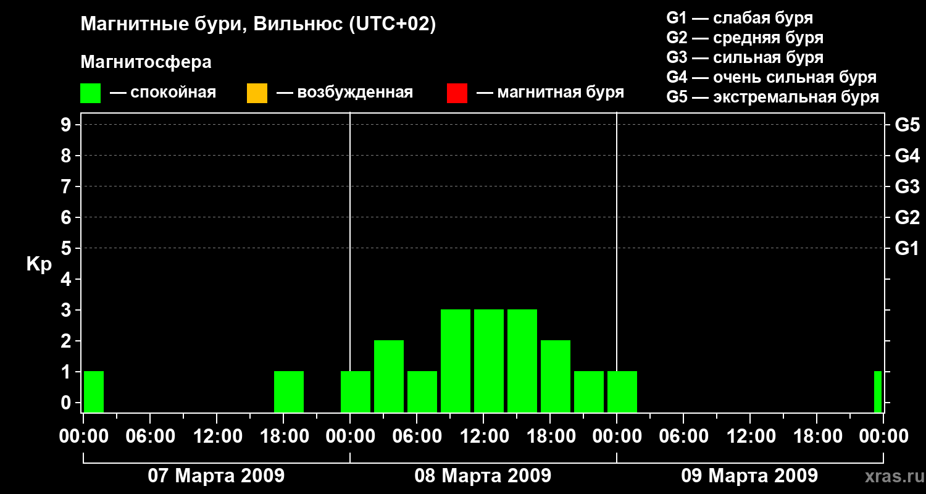Click the first green bar of 07 Марта at 00:00
This screenshot has height=494, width=926.
tap(94, 391)
